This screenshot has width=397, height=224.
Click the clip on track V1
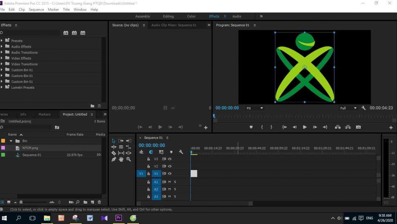[x=194, y=173]
